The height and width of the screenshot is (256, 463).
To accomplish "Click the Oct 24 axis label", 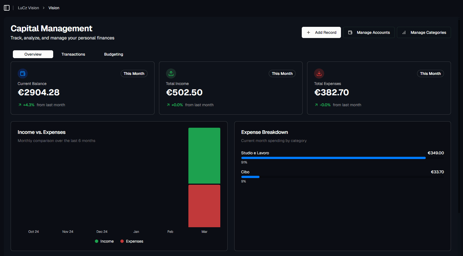I will (34, 232).
